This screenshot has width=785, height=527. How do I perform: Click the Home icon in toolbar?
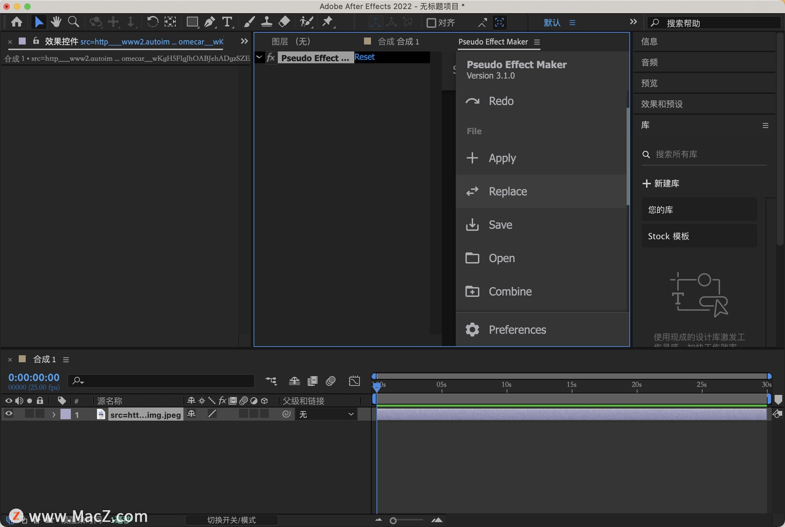click(x=17, y=22)
